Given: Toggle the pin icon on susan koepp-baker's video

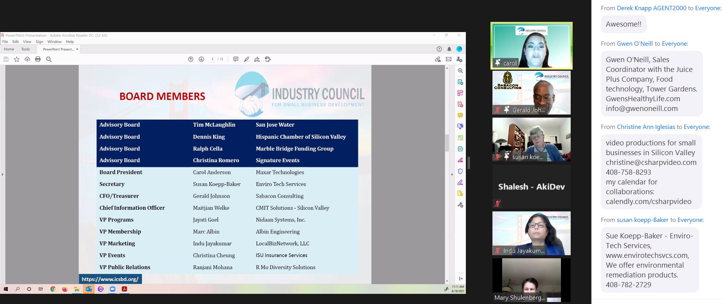Looking at the screenshot, I should (x=507, y=157).
